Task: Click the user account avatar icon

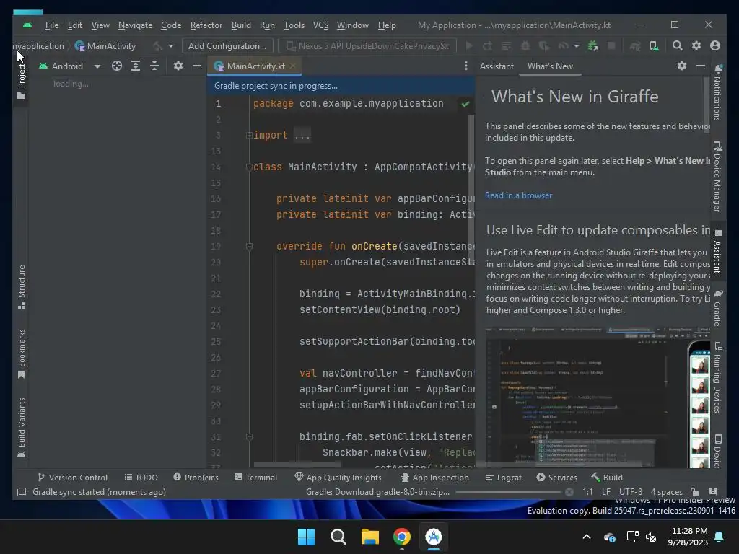Action: point(715,45)
